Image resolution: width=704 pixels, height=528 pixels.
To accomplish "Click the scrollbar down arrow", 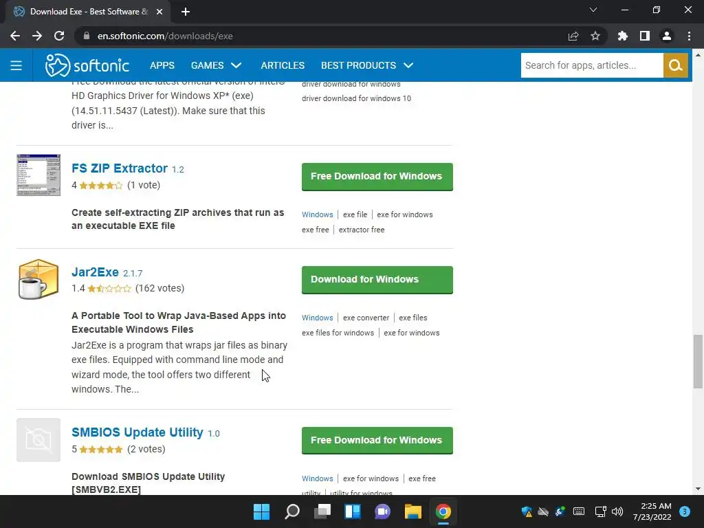I will pyautogui.click(x=698, y=489).
